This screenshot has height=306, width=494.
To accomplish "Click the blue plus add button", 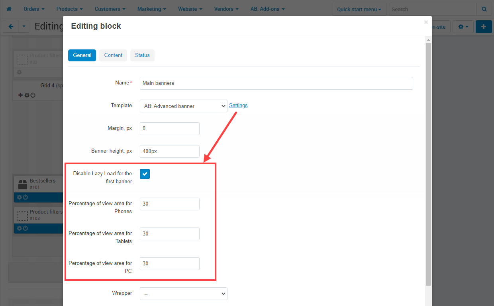I will [x=484, y=27].
